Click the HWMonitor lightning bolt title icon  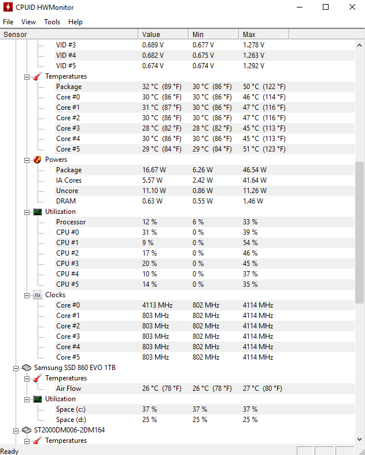6,7
